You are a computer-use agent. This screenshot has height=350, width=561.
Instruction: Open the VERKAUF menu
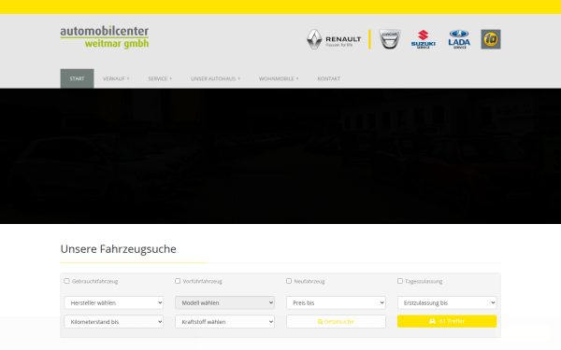pos(116,78)
